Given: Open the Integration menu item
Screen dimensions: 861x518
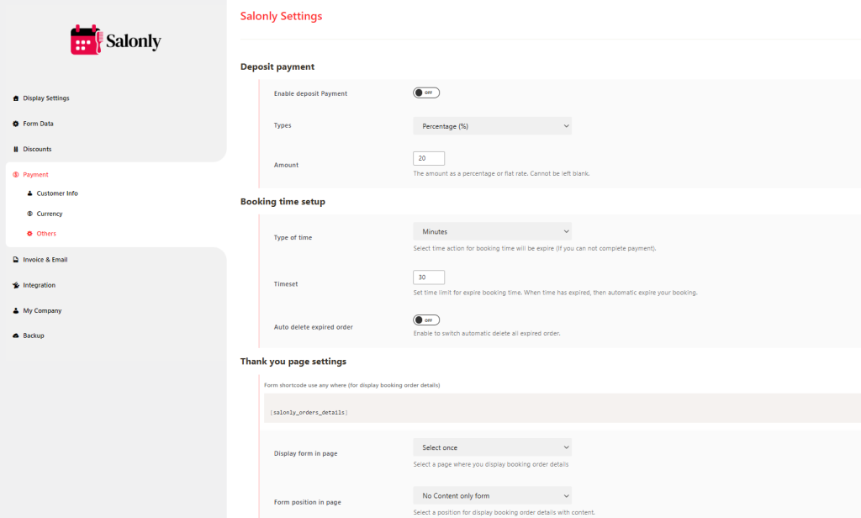Looking at the screenshot, I should [39, 285].
